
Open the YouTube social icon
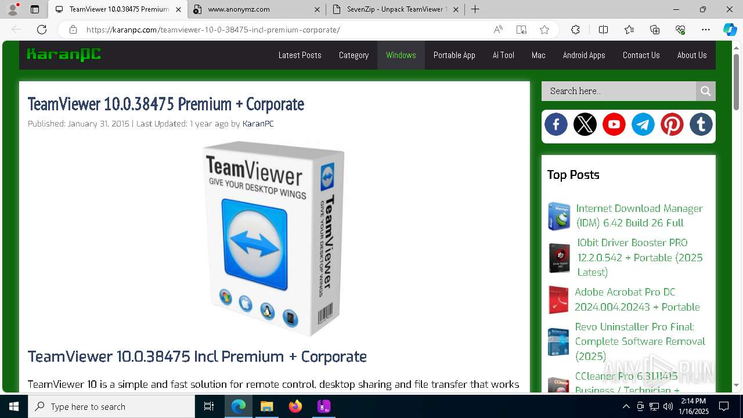[x=614, y=124]
